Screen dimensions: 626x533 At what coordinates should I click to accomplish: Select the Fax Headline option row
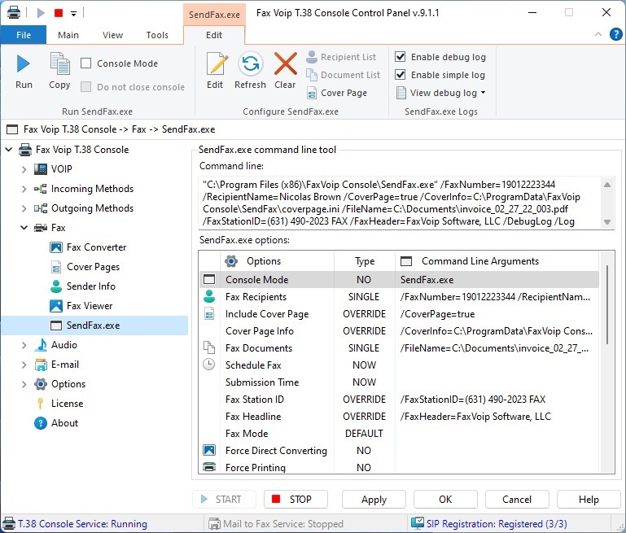pyautogui.click(x=399, y=417)
